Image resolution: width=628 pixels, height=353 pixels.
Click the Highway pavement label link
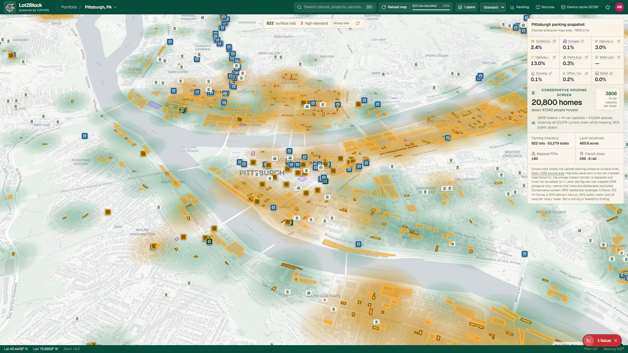[x=607, y=41]
